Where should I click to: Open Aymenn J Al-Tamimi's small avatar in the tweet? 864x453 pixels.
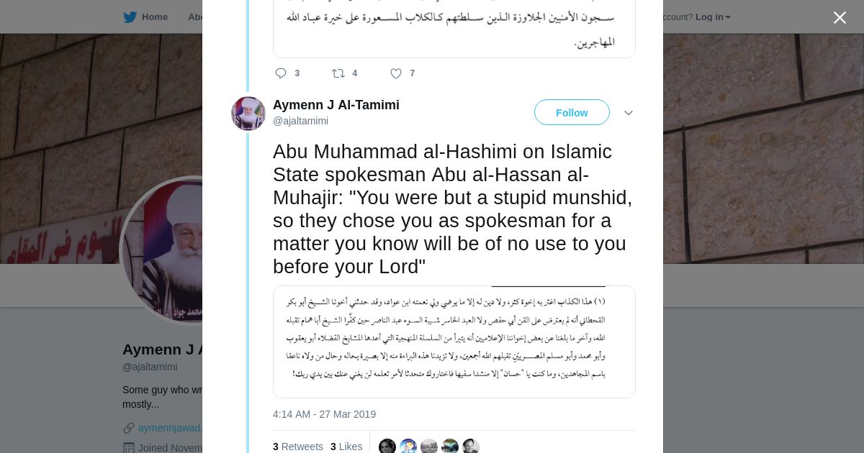[x=248, y=114]
